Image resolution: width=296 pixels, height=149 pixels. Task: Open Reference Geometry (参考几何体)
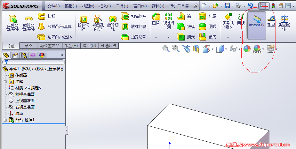(x=228, y=21)
